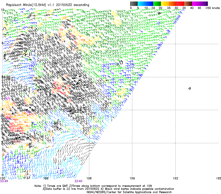The height and width of the screenshot is (194, 221).
Task: Click the purple time stamp '23:39'
Action: (x=4, y=181)
